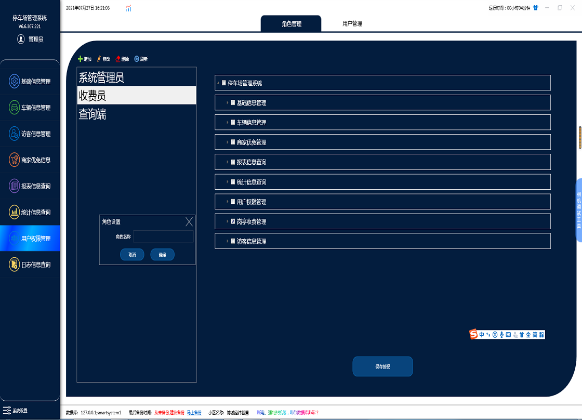Viewport: 582px width, 420px height.
Task: Click the red Delete (删除) icon
Action: tap(118, 59)
